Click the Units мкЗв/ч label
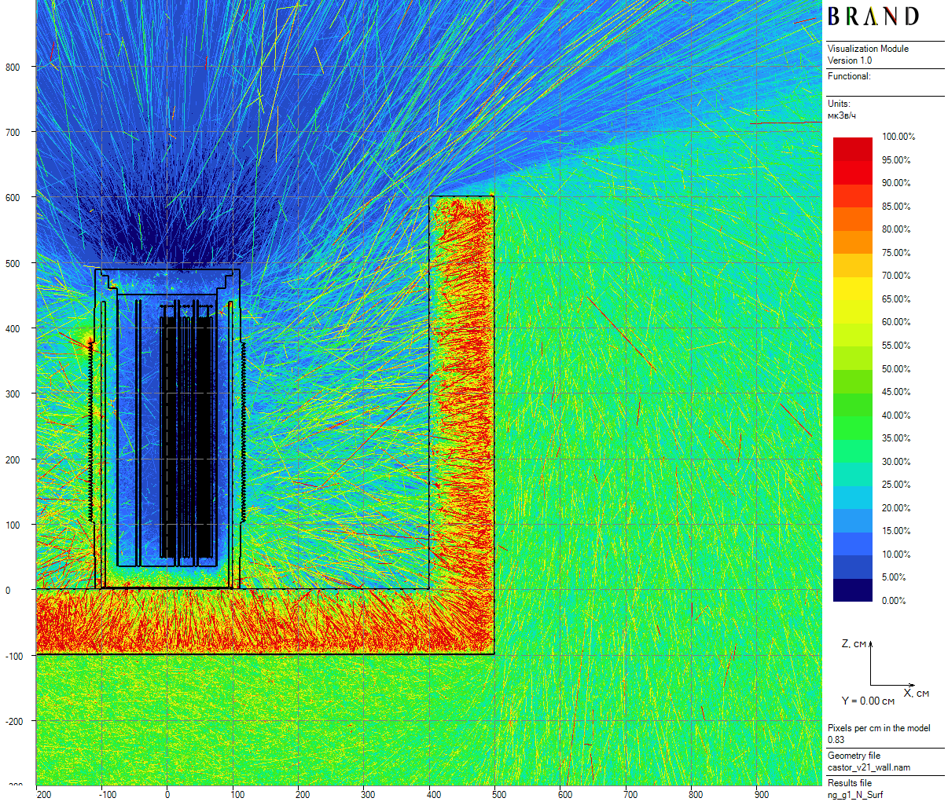Image resolution: width=948 pixels, height=809 pixels. (x=841, y=110)
